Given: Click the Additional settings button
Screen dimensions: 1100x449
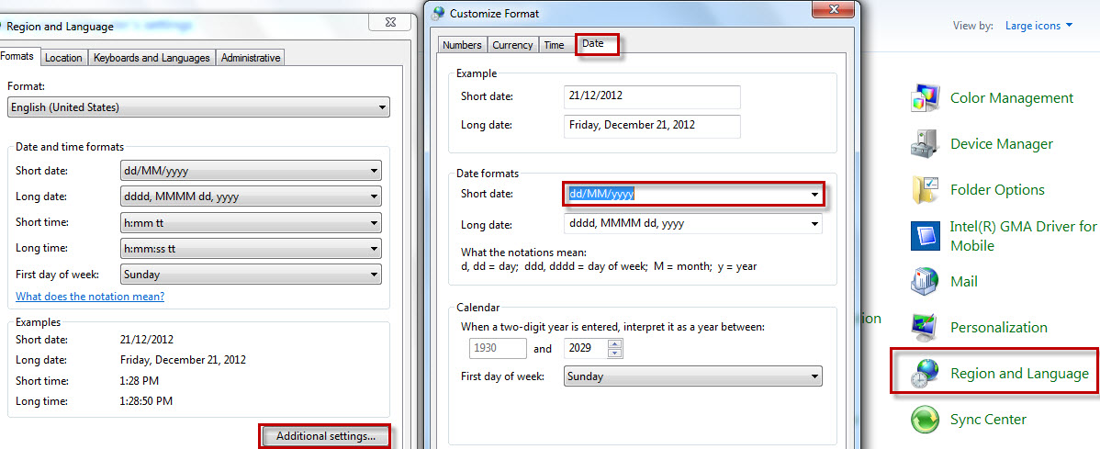Looking at the screenshot, I should pos(326,435).
